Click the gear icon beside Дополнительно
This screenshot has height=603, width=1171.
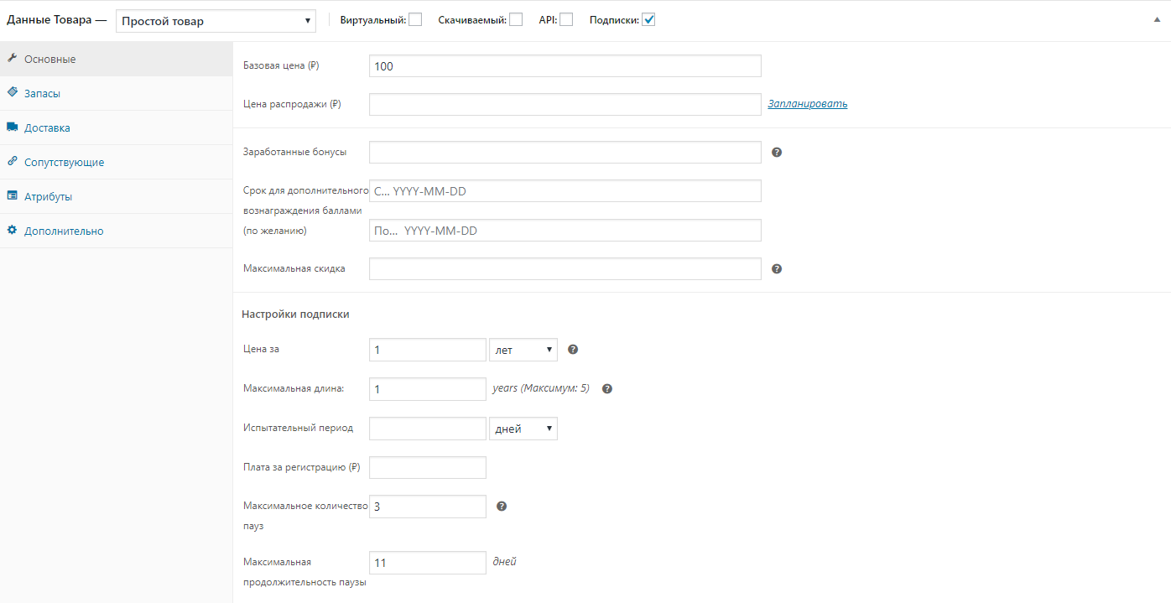tap(12, 231)
